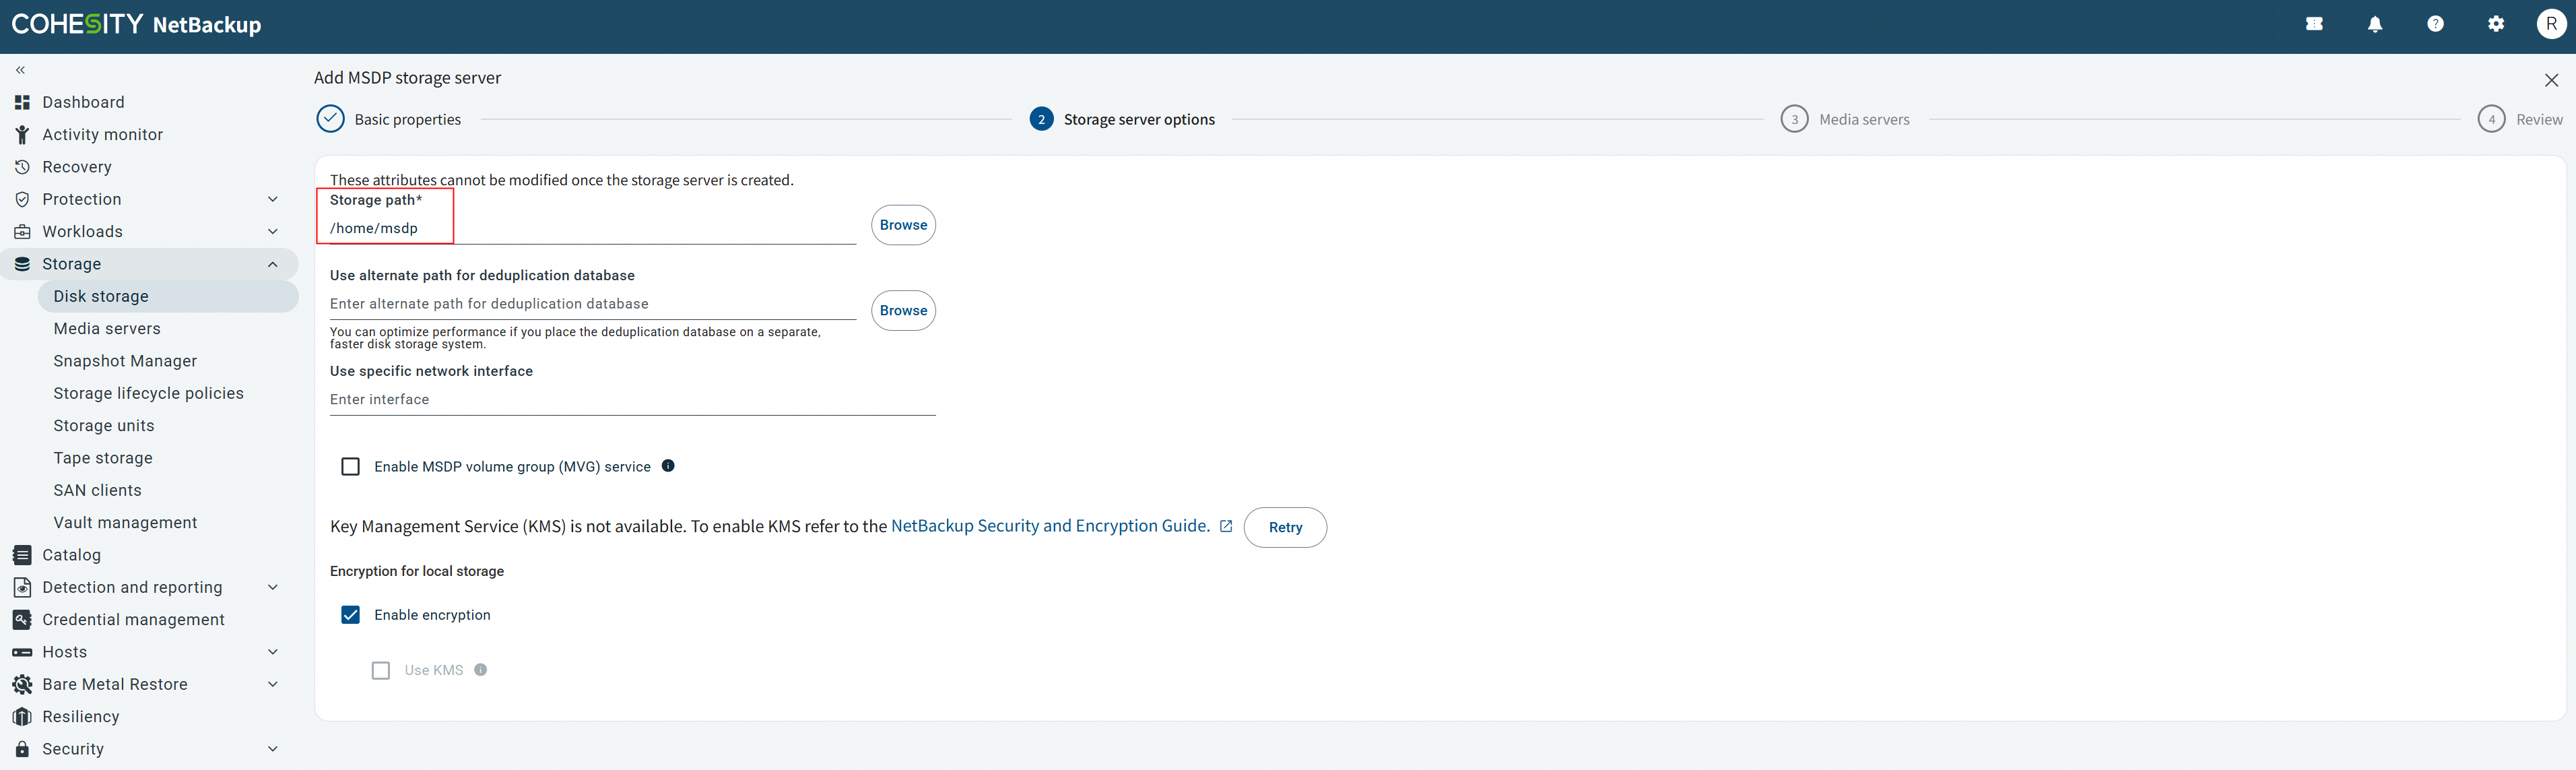Image resolution: width=2576 pixels, height=770 pixels.
Task: Go back to Basic properties step
Action: pyautogui.click(x=389, y=119)
